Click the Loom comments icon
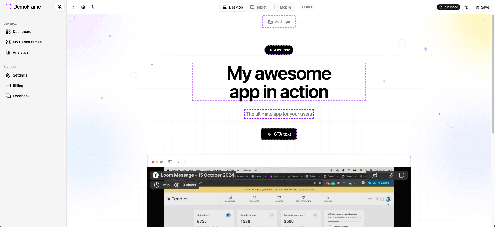 tap(374, 175)
